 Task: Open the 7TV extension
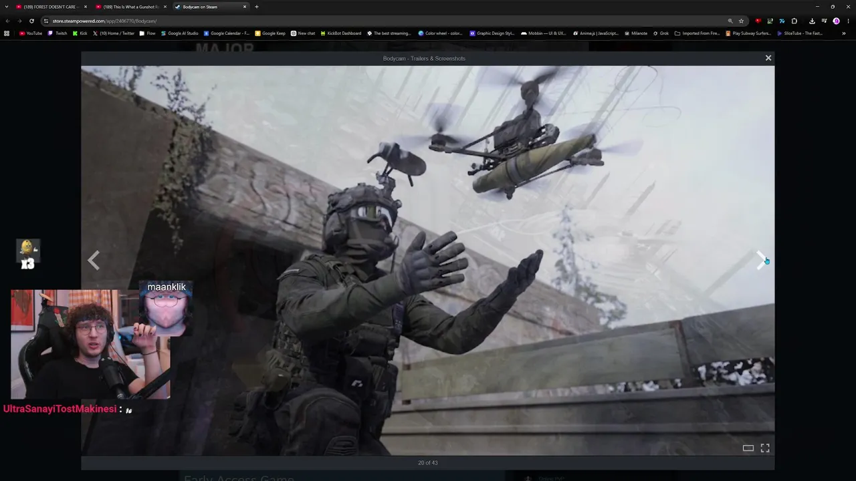(782, 21)
